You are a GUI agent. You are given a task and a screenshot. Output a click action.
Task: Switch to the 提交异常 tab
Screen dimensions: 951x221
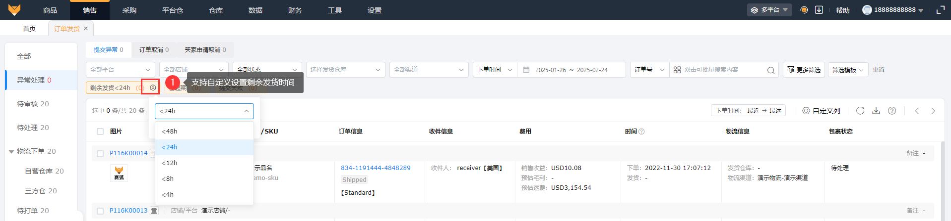pyautogui.click(x=109, y=50)
